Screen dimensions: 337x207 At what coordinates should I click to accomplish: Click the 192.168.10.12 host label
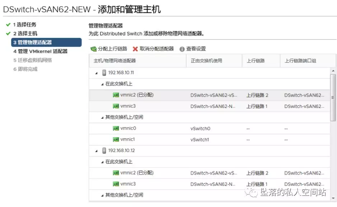coord(121,151)
